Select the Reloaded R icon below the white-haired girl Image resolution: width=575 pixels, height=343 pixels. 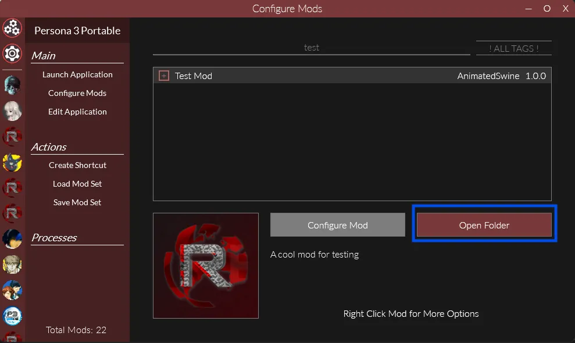(12, 137)
